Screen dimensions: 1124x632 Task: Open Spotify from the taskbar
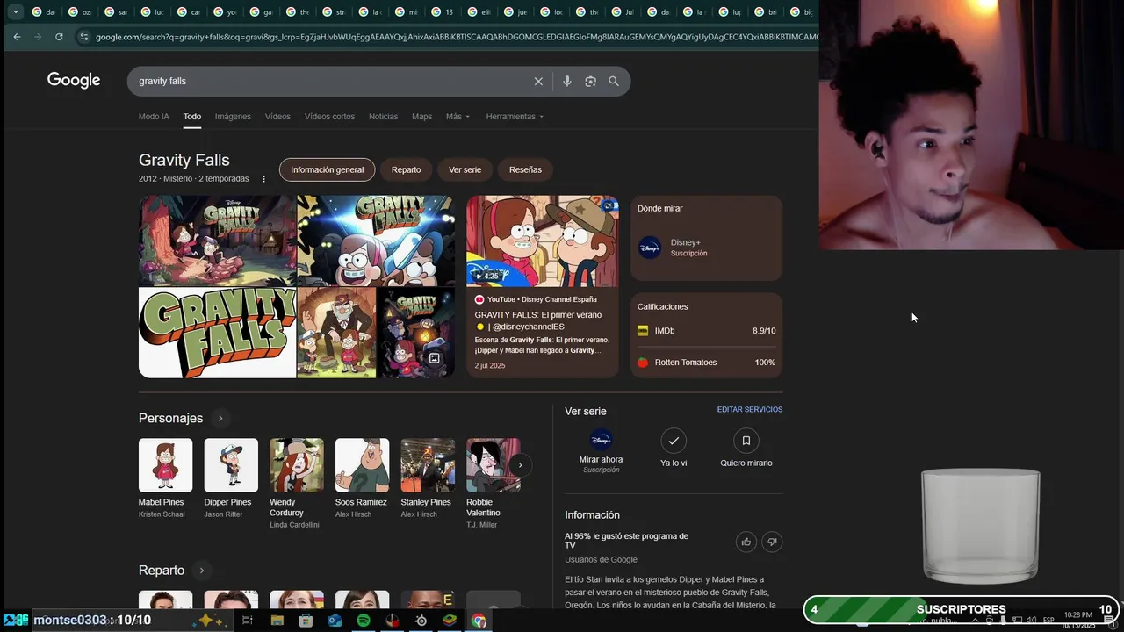pyautogui.click(x=364, y=621)
